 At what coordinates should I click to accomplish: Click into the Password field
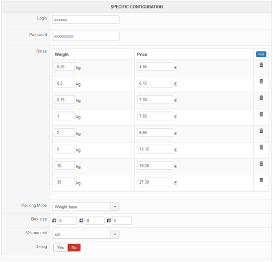tap(86, 36)
